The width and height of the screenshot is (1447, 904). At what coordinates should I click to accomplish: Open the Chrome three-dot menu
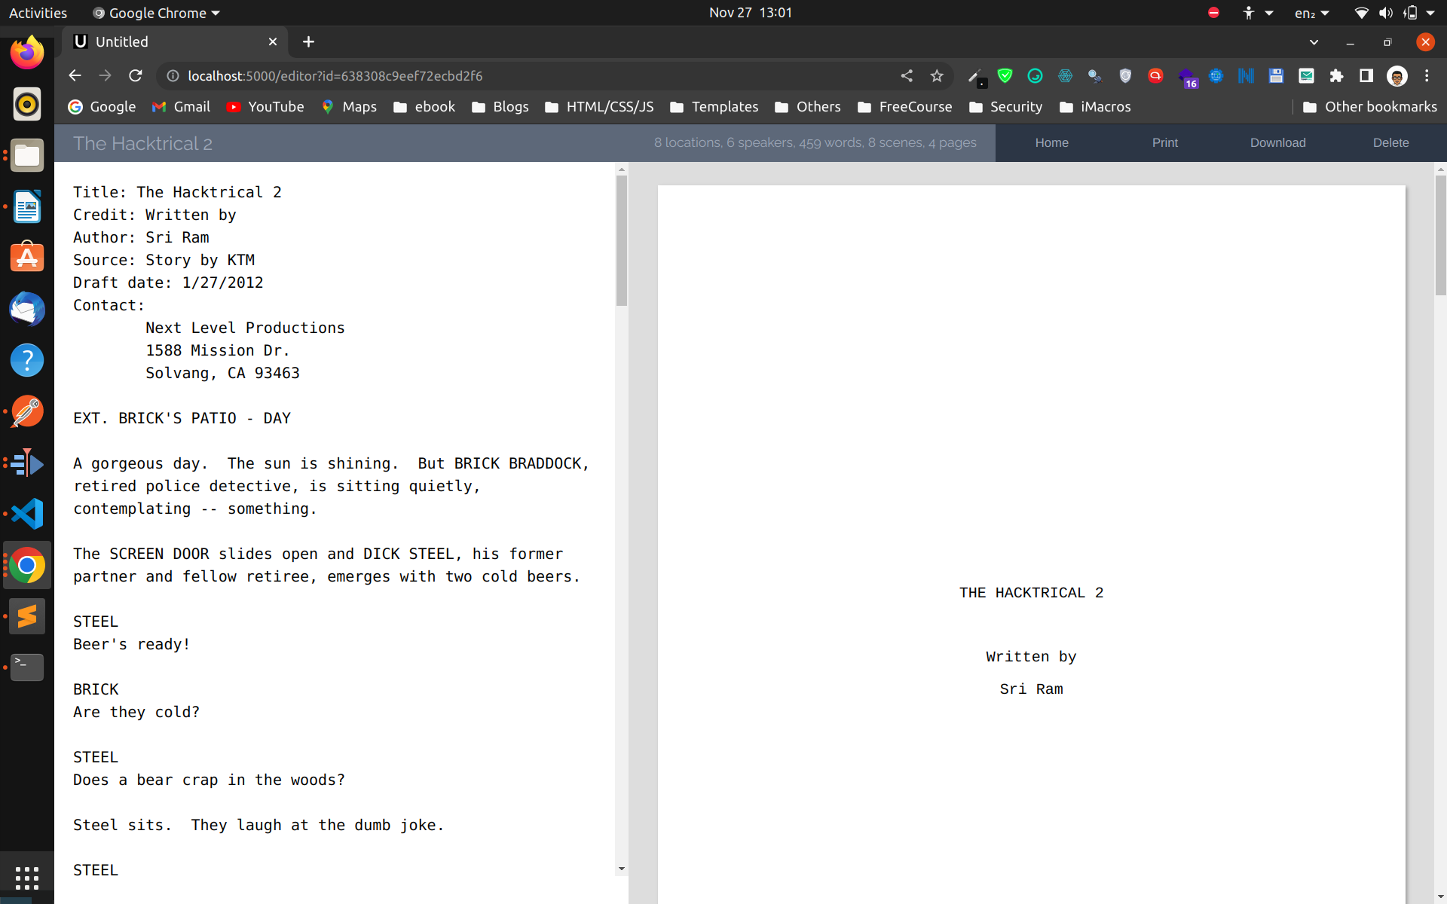point(1427,75)
